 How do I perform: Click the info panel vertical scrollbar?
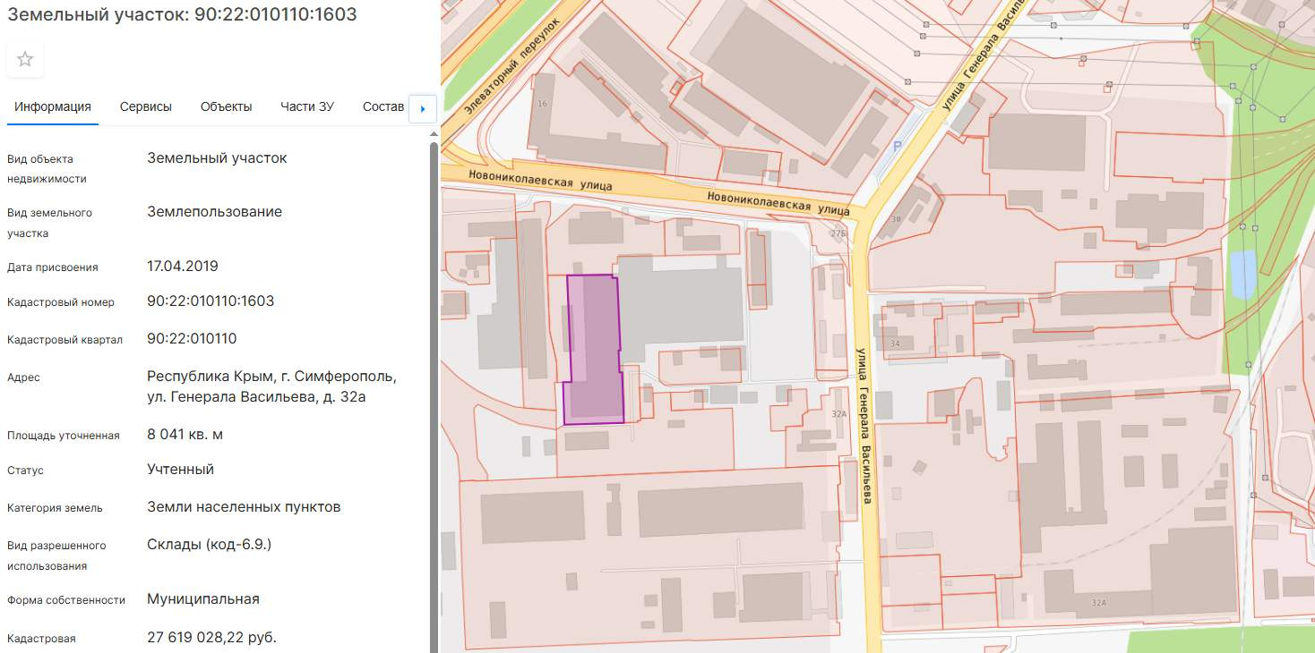(x=434, y=358)
